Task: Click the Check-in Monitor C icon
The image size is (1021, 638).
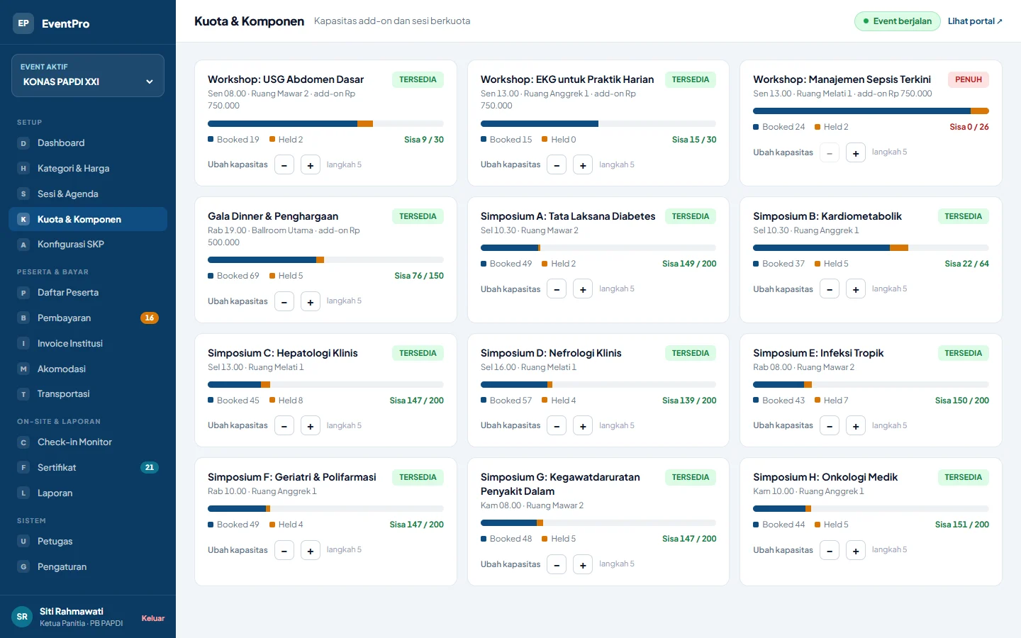Action: click(x=23, y=442)
